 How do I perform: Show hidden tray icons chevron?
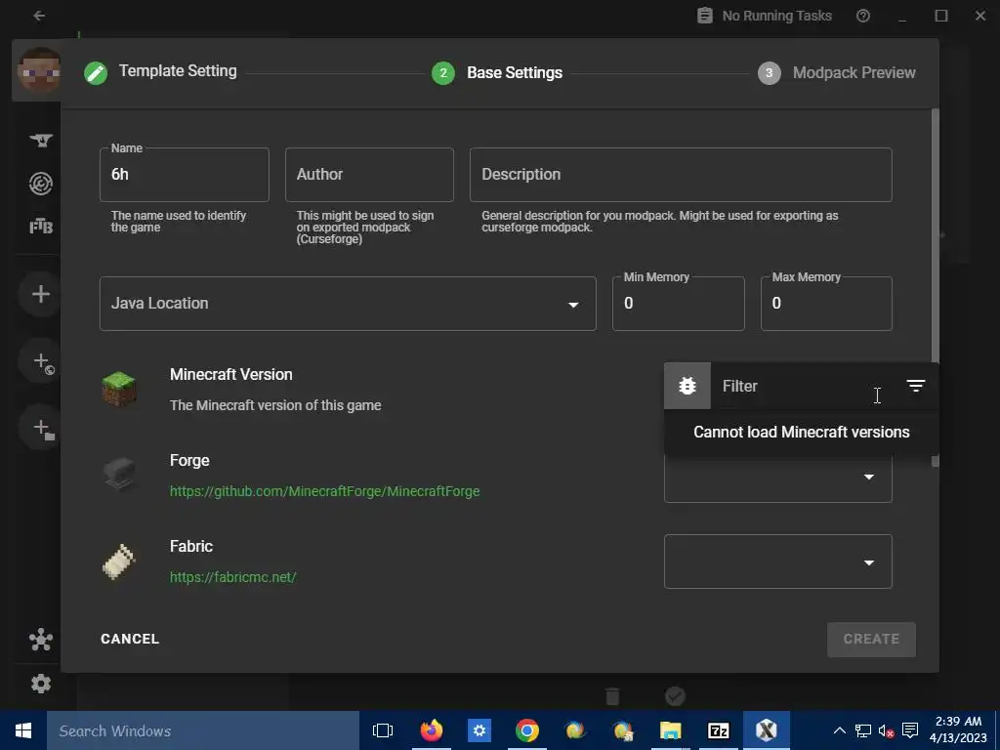tap(840, 730)
